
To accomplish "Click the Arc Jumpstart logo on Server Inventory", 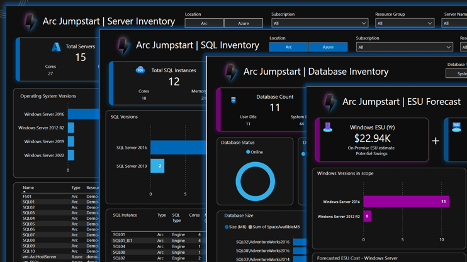I will 30,21.
